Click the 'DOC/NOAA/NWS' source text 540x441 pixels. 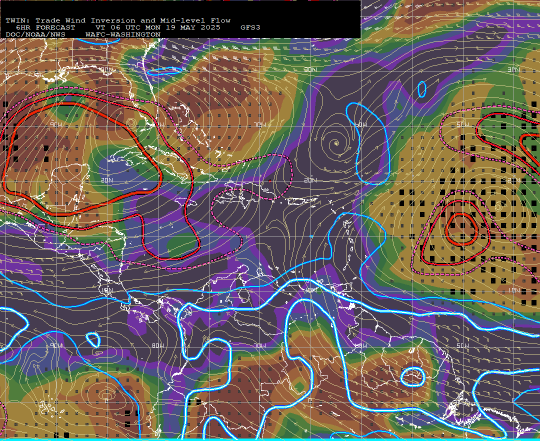pyautogui.click(x=35, y=34)
